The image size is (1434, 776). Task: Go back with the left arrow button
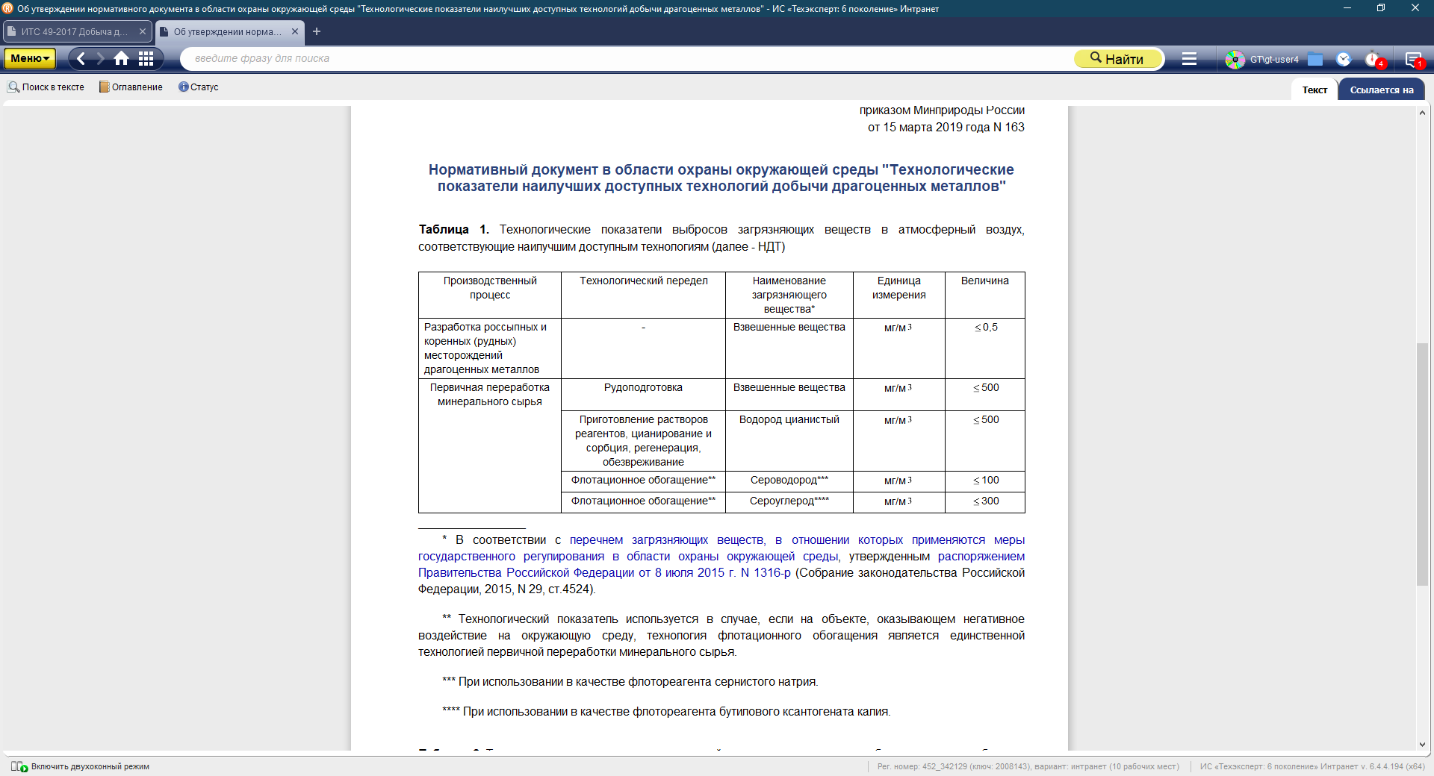pos(81,58)
